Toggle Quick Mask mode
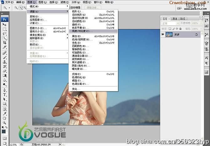210x146 pixels. tap(5, 138)
